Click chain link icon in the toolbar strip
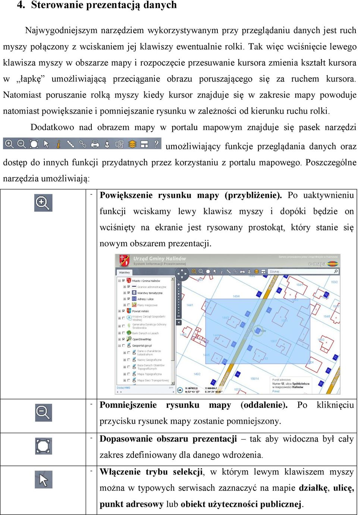358x515 pixels. [x=82, y=144]
